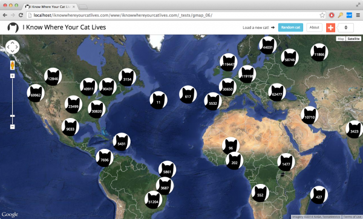Open the cat marker 10710

tap(310, 115)
